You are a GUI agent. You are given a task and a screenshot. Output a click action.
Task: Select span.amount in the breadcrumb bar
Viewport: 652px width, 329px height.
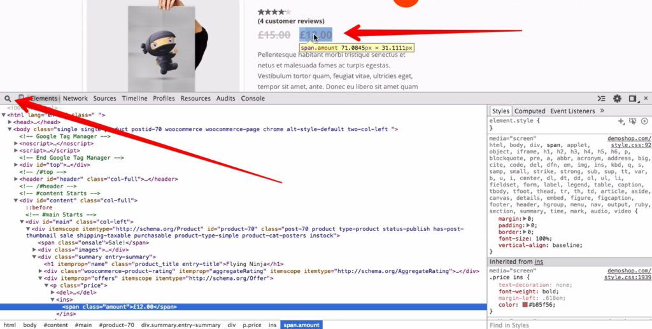[301, 325]
